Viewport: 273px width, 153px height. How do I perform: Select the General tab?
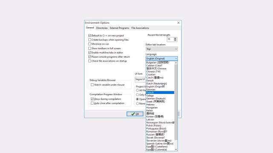(x=90, y=28)
